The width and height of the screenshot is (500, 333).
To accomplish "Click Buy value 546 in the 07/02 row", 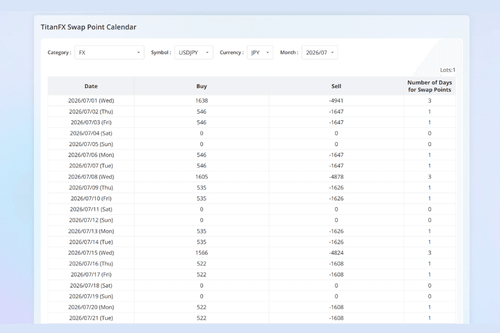I will pyautogui.click(x=202, y=112).
